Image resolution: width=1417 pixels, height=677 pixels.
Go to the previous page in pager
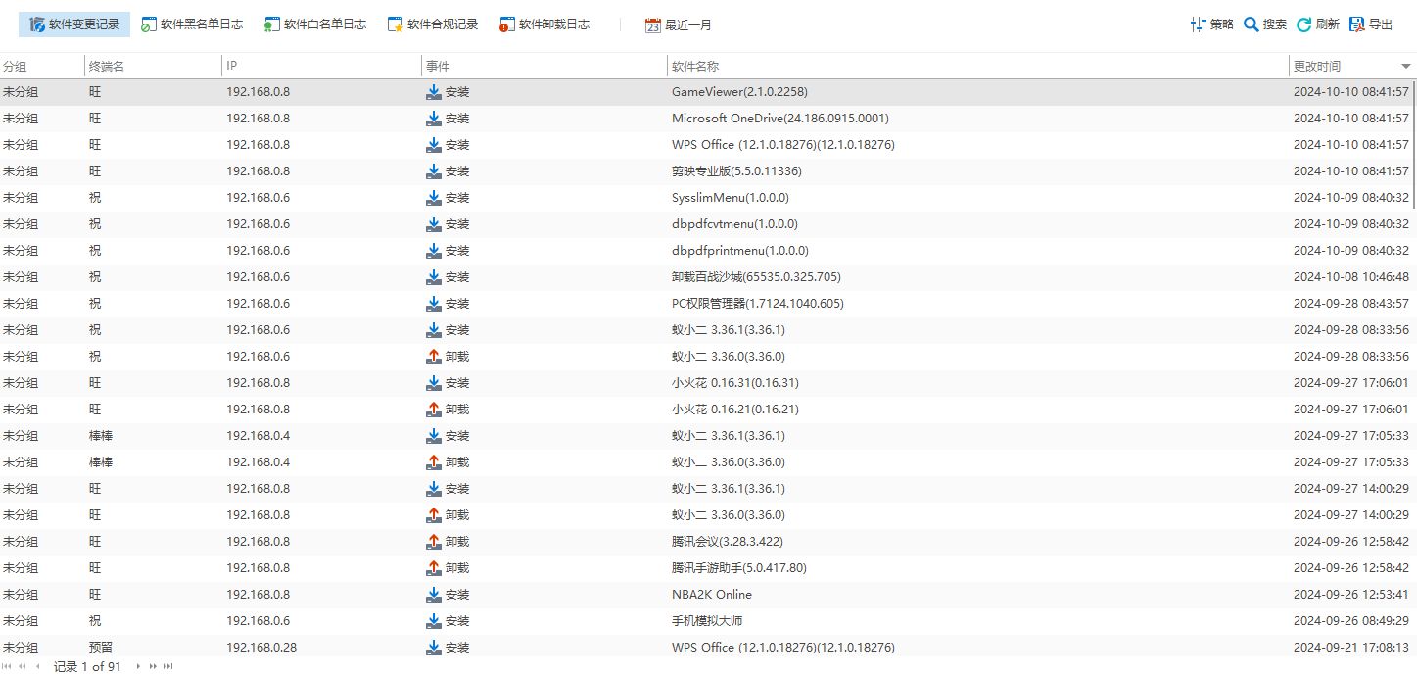pyautogui.click(x=22, y=666)
